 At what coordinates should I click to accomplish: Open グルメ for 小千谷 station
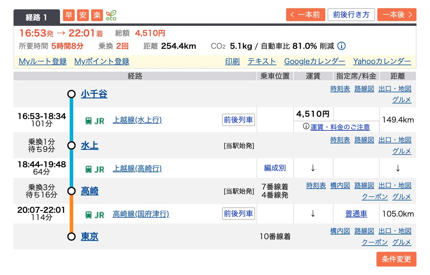tap(402, 100)
